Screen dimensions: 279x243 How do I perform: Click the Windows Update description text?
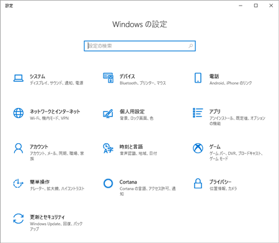56,226
